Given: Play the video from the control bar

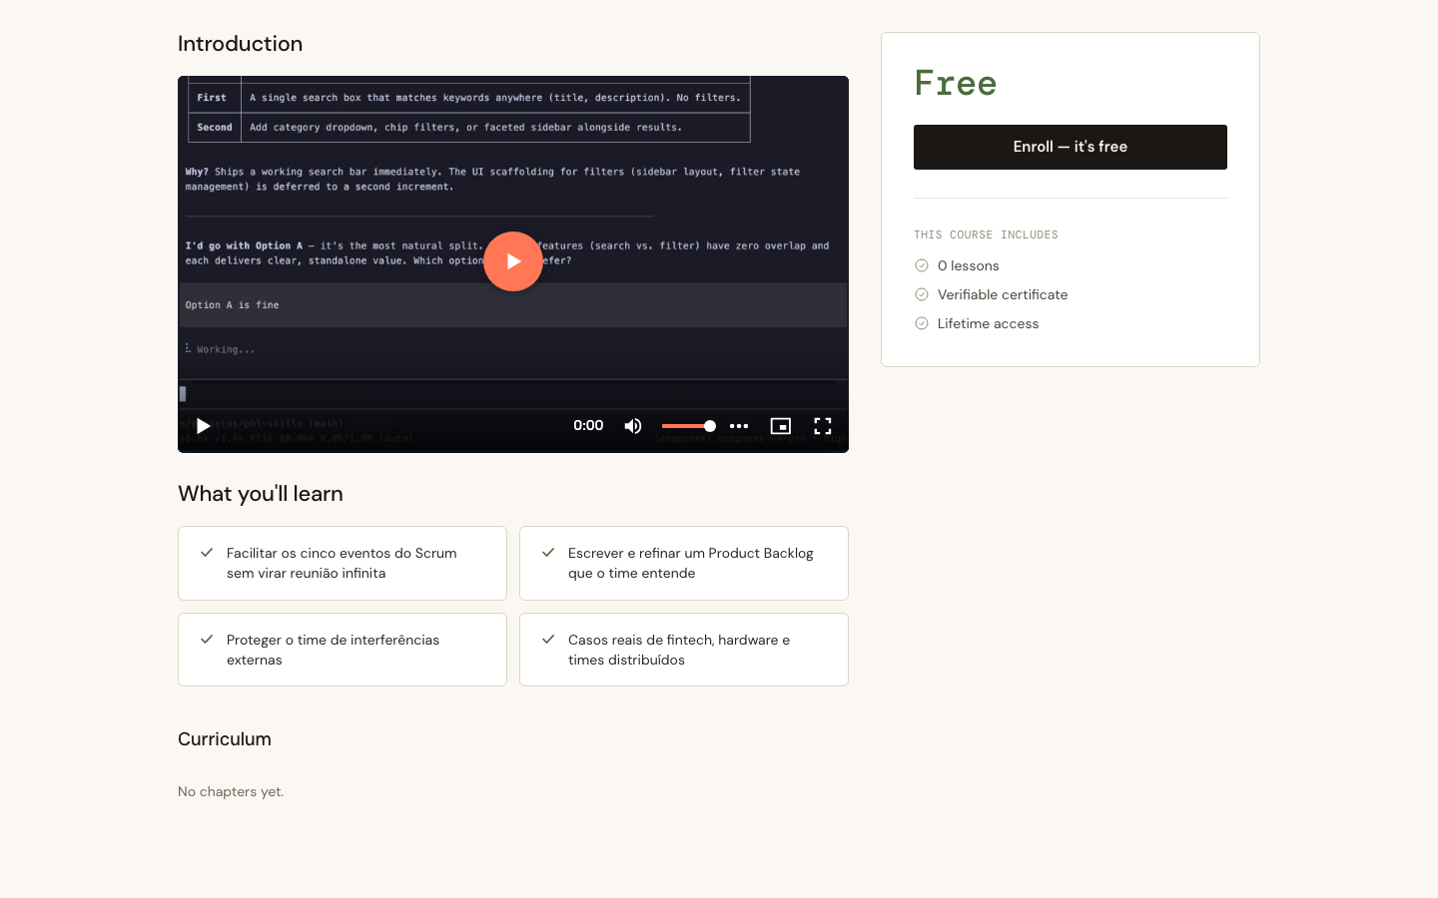Looking at the screenshot, I should tap(203, 426).
